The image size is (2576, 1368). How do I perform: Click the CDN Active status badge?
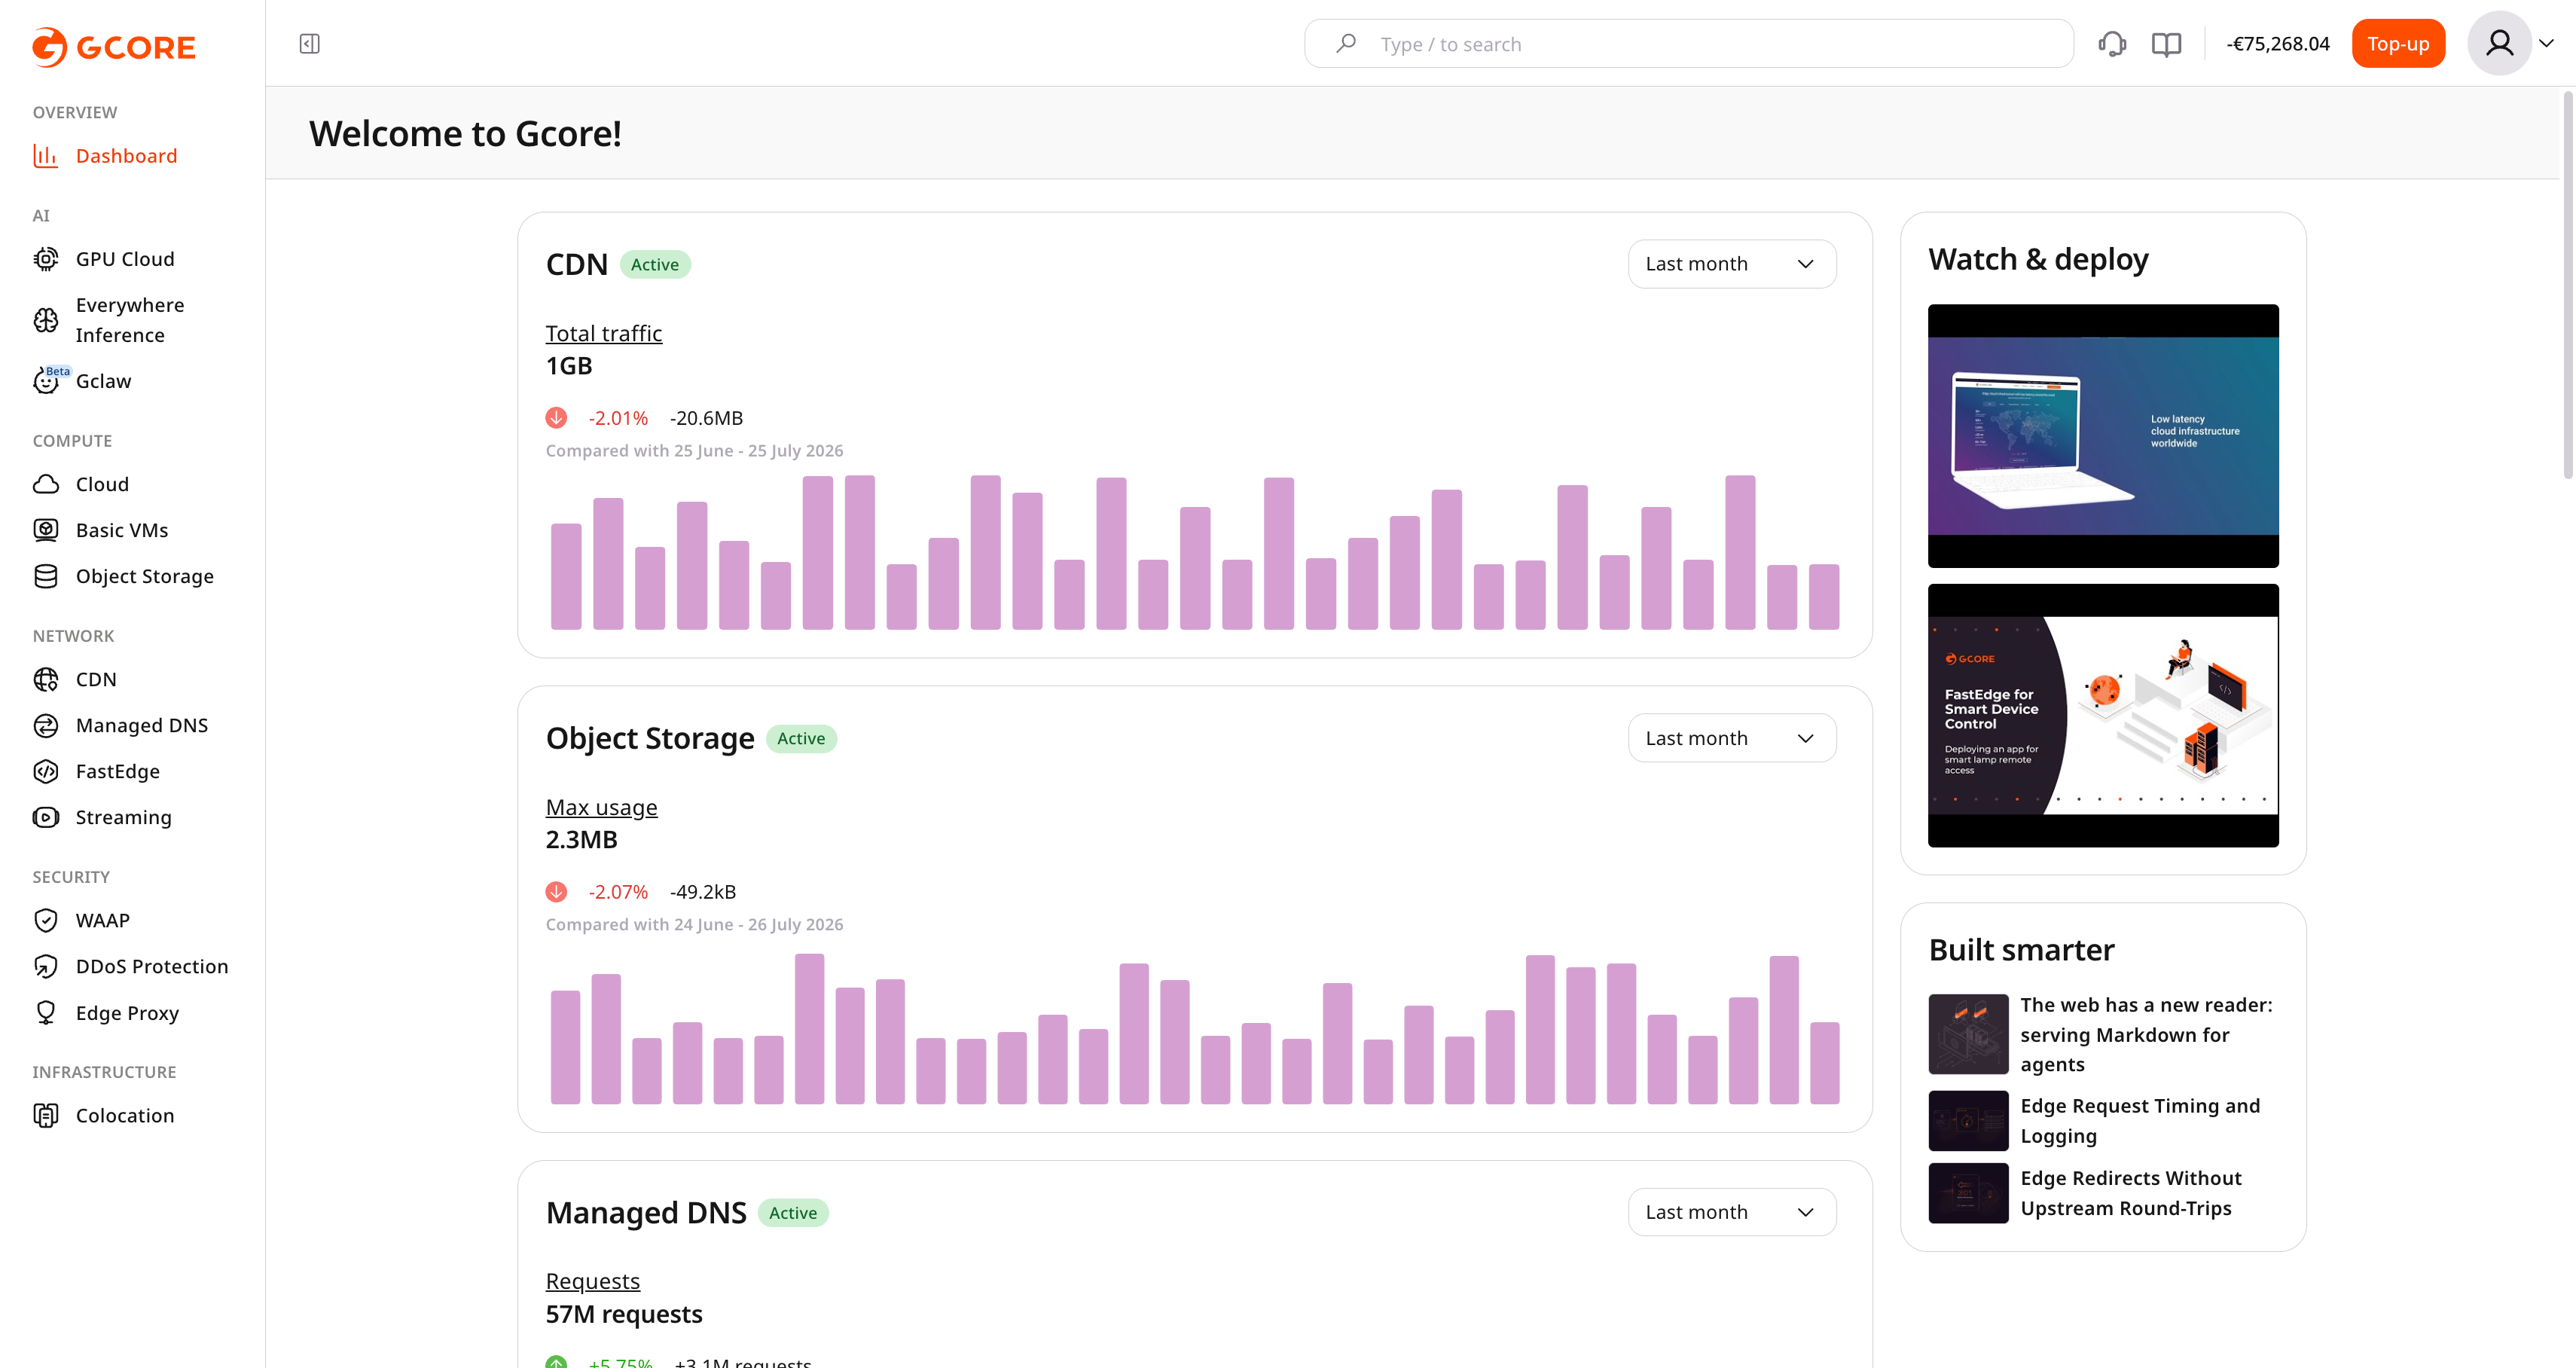tap(655, 264)
